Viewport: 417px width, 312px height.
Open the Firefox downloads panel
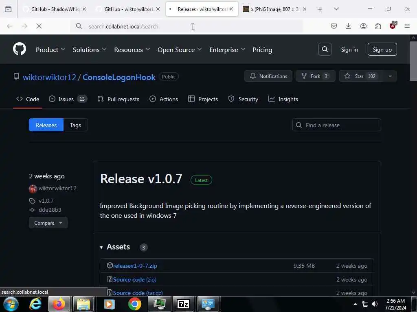coord(349,26)
